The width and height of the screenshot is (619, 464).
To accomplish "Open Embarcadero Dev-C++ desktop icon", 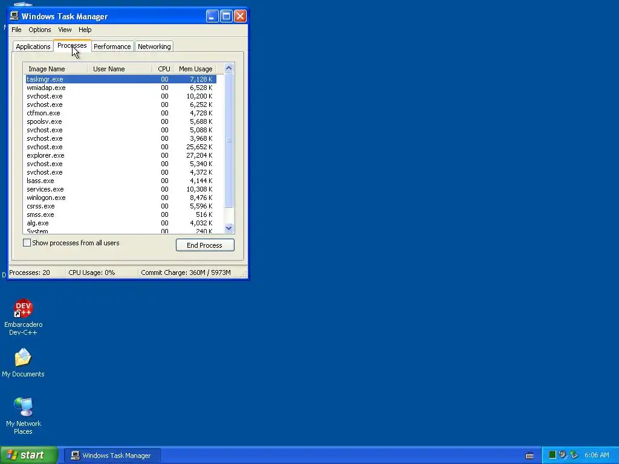I will [24, 317].
